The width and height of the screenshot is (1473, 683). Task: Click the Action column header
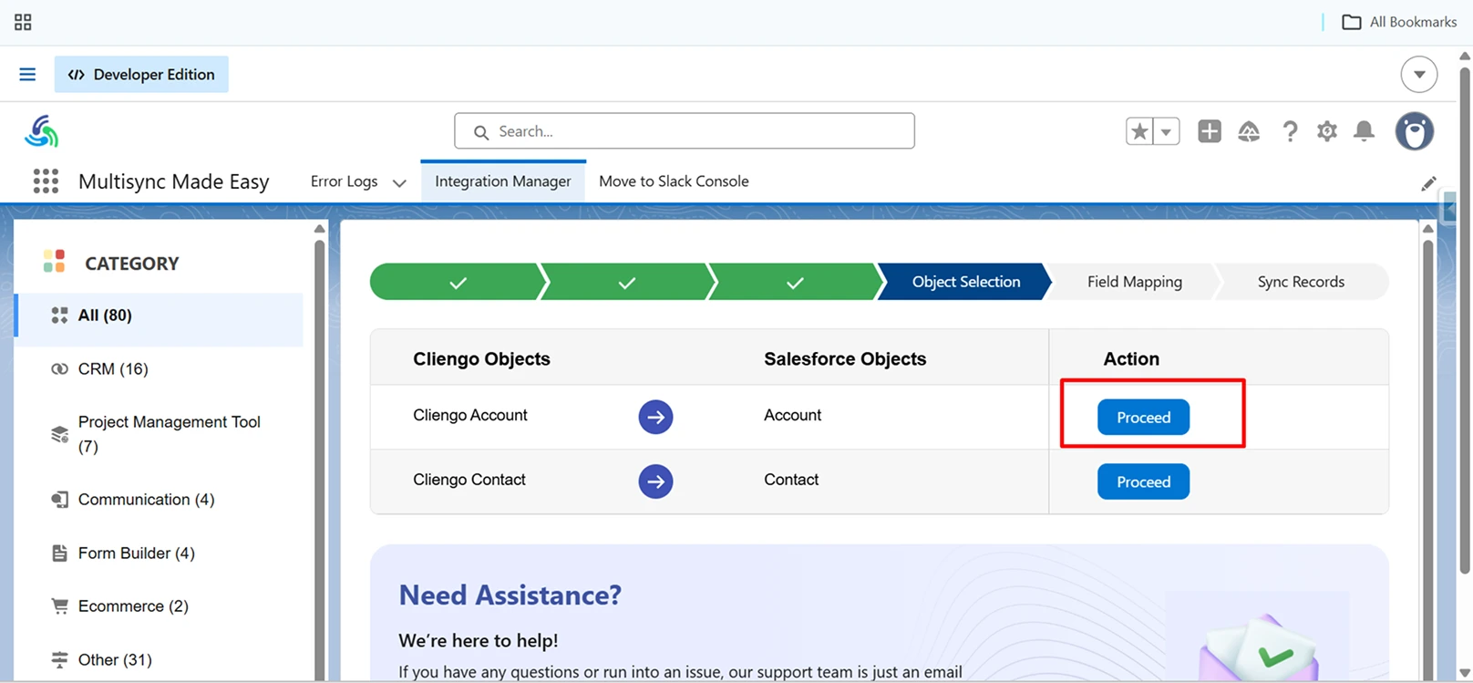click(x=1131, y=359)
